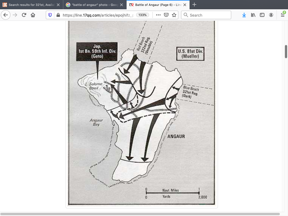Open the page actions ellipsis menu
Viewport: 288px width, 216px height.
point(158,15)
